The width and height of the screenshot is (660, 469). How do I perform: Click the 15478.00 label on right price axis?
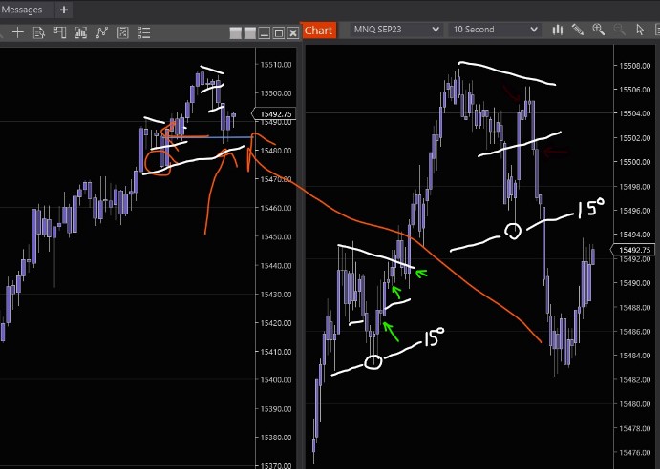[634, 428]
